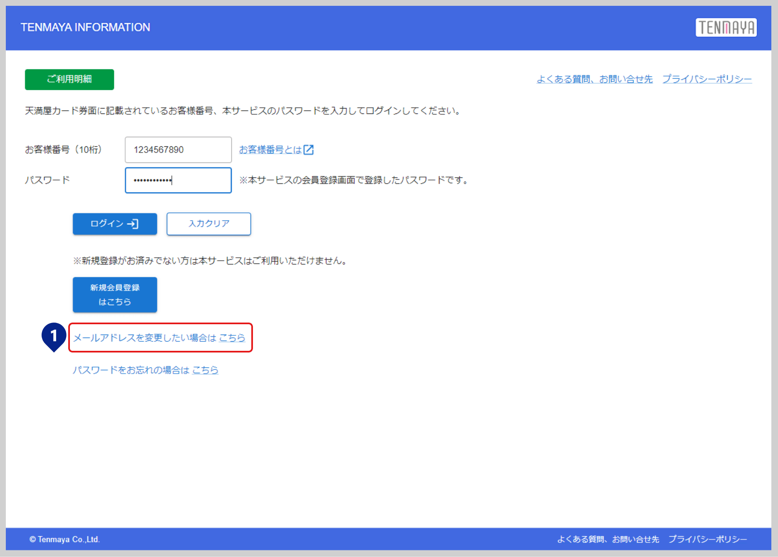Click the ※新規登録がお済みでない方 notice text
This screenshot has height=557, width=778.
click(x=210, y=261)
